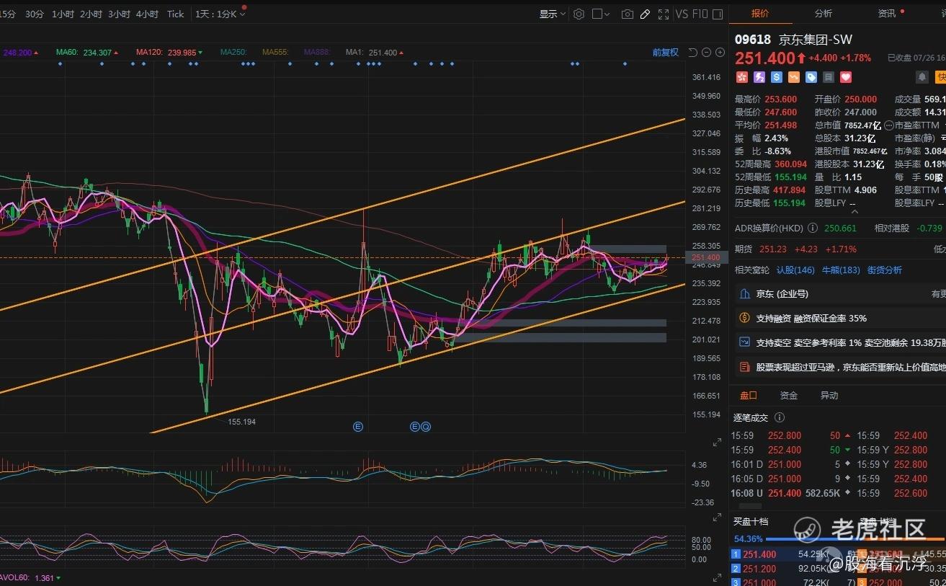Image resolution: width=946 pixels, height=586 pixels.
Task: Open F10 company info
Action: click(700, 14)
